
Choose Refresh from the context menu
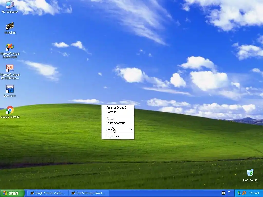(x=118, y=112)
